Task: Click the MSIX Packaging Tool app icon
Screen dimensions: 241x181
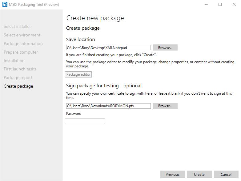Action: 5,4
